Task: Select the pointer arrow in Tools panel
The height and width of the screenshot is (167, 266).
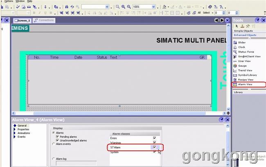Action: 237,26
